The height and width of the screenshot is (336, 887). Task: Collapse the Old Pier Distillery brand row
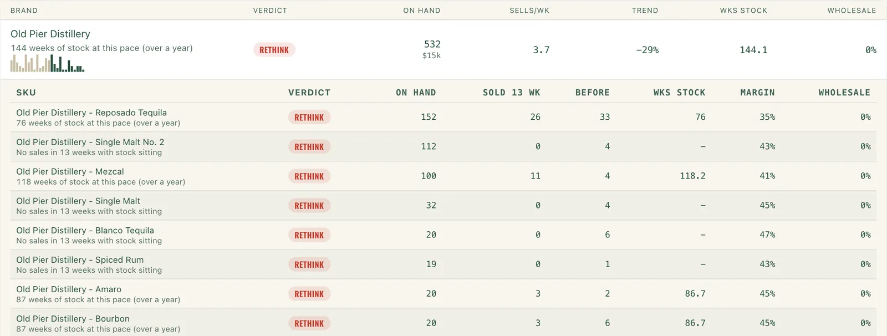pyautogui.click(x=443, y=50)
